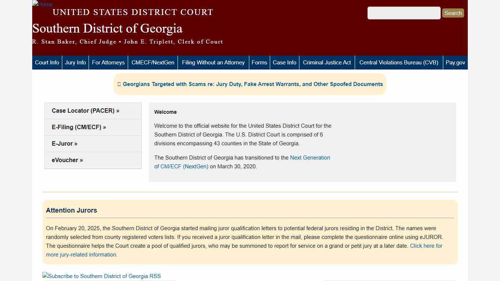
Task: Select the CMECF/NextGen navigation tab
Action: point(153,62)
